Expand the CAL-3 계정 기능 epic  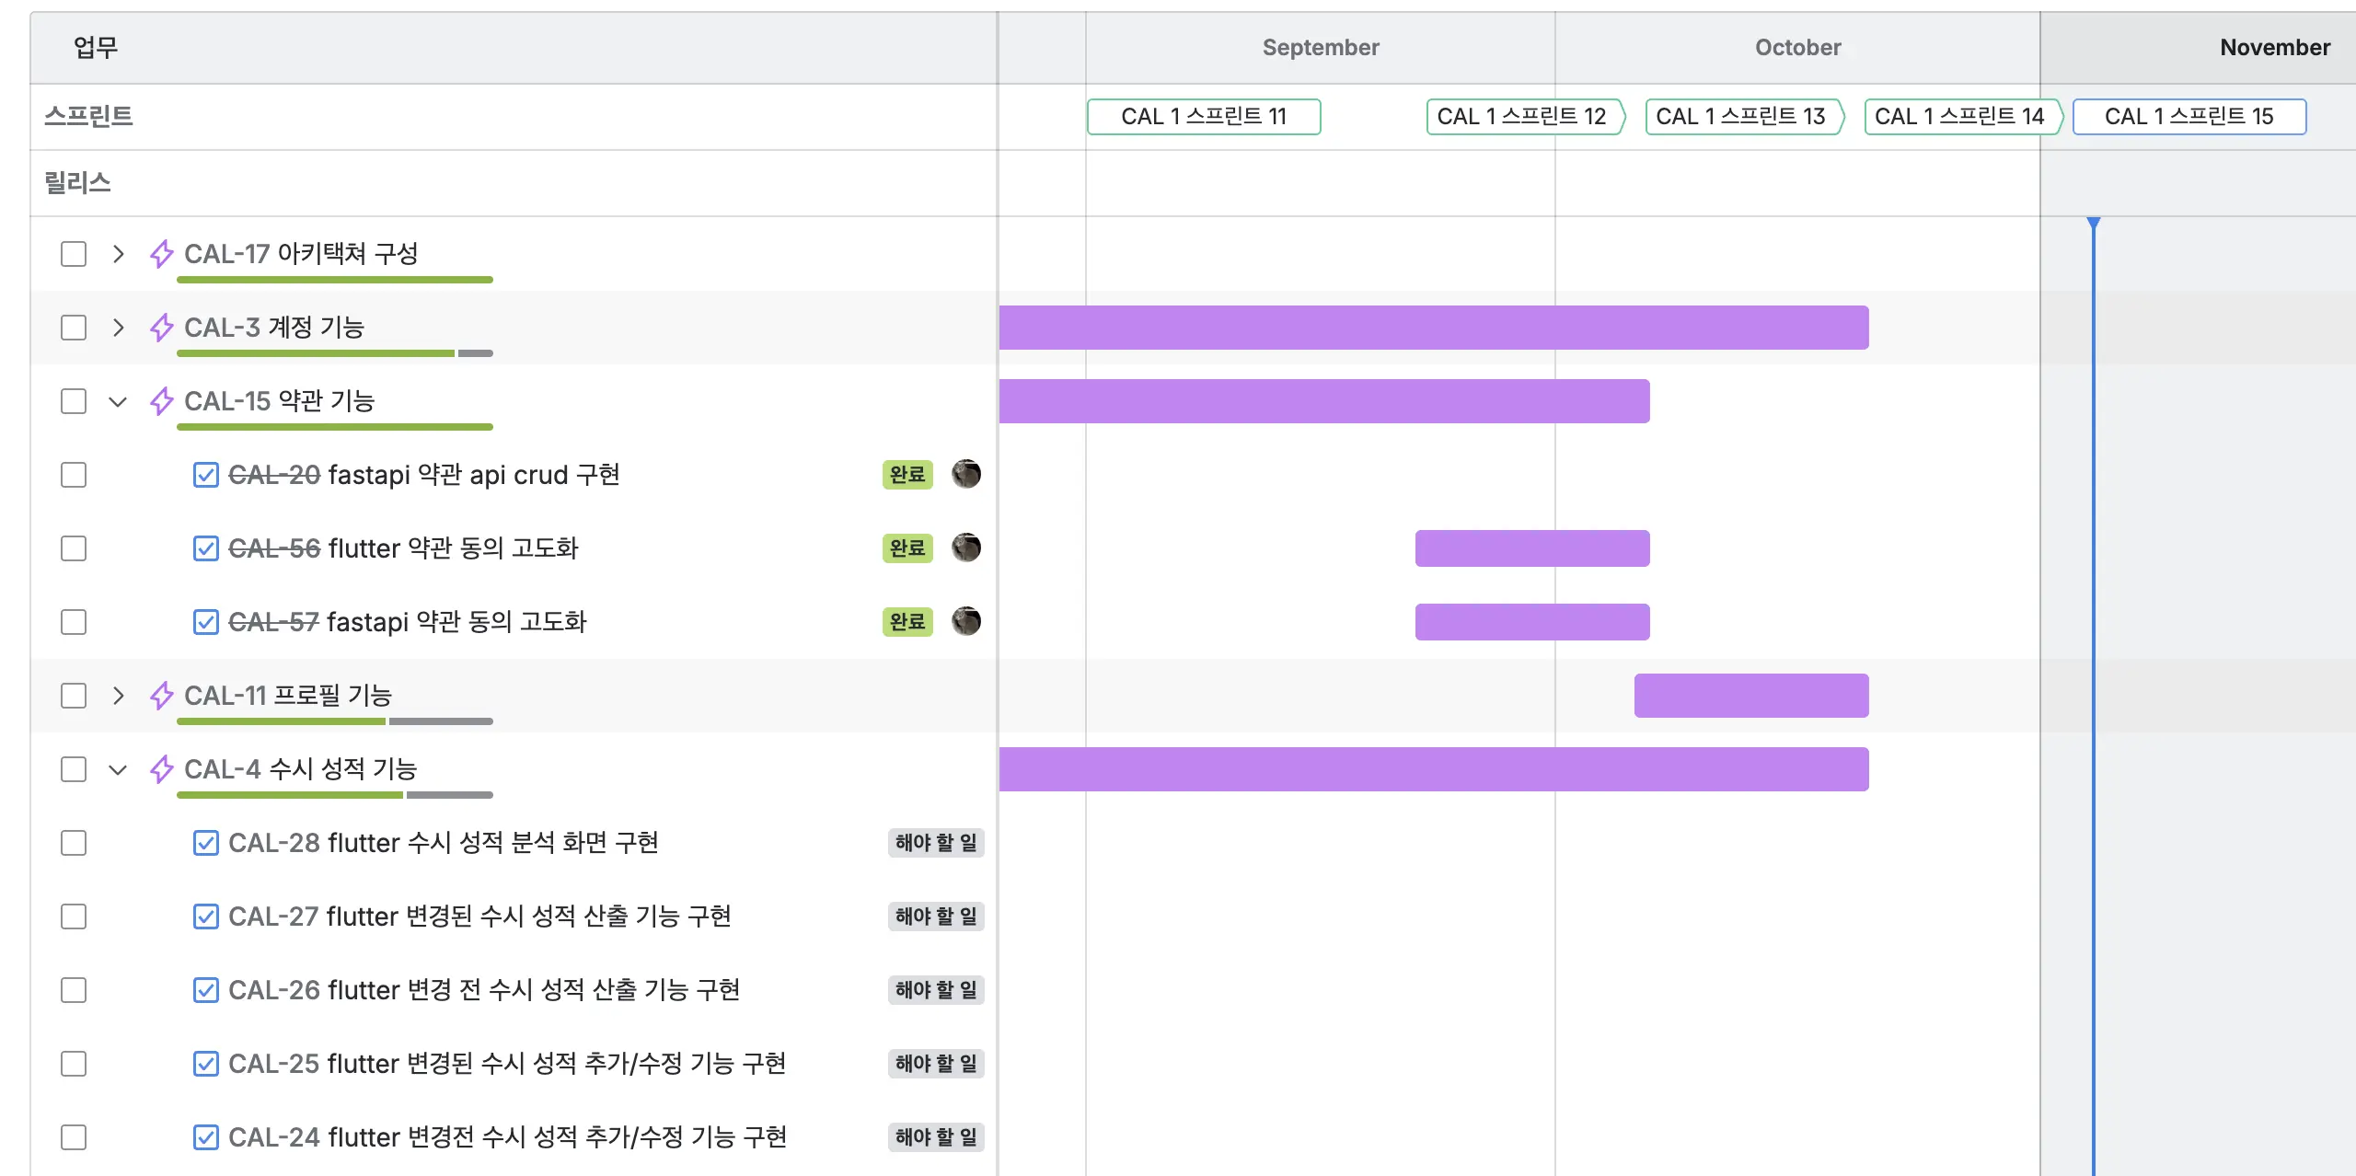(x=118, y=328)
